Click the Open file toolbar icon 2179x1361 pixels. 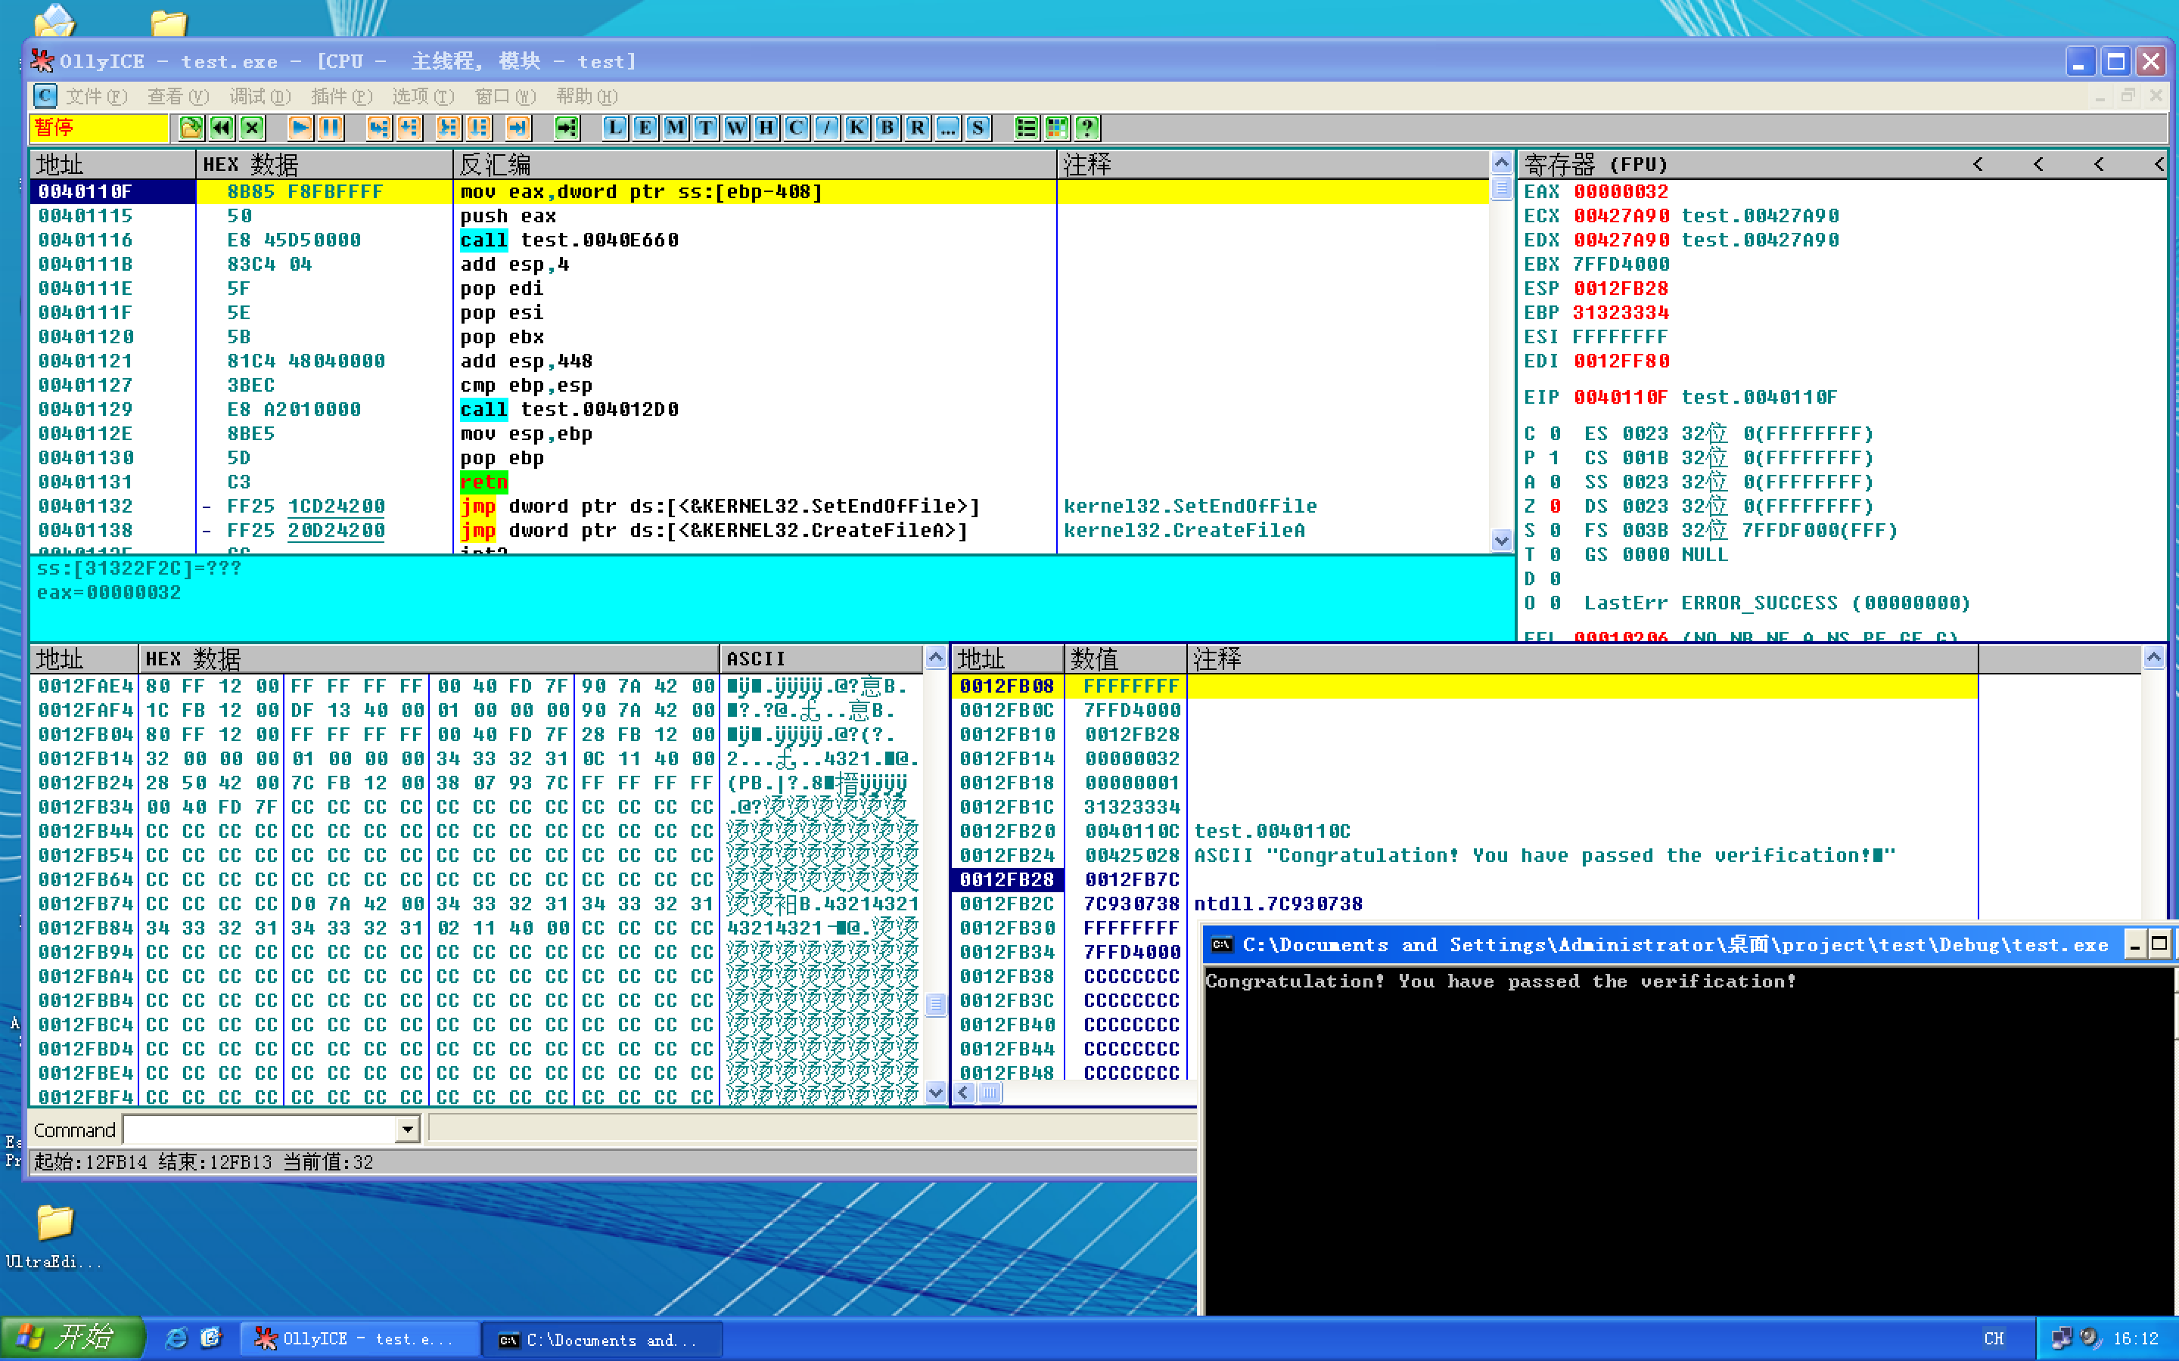191,128
